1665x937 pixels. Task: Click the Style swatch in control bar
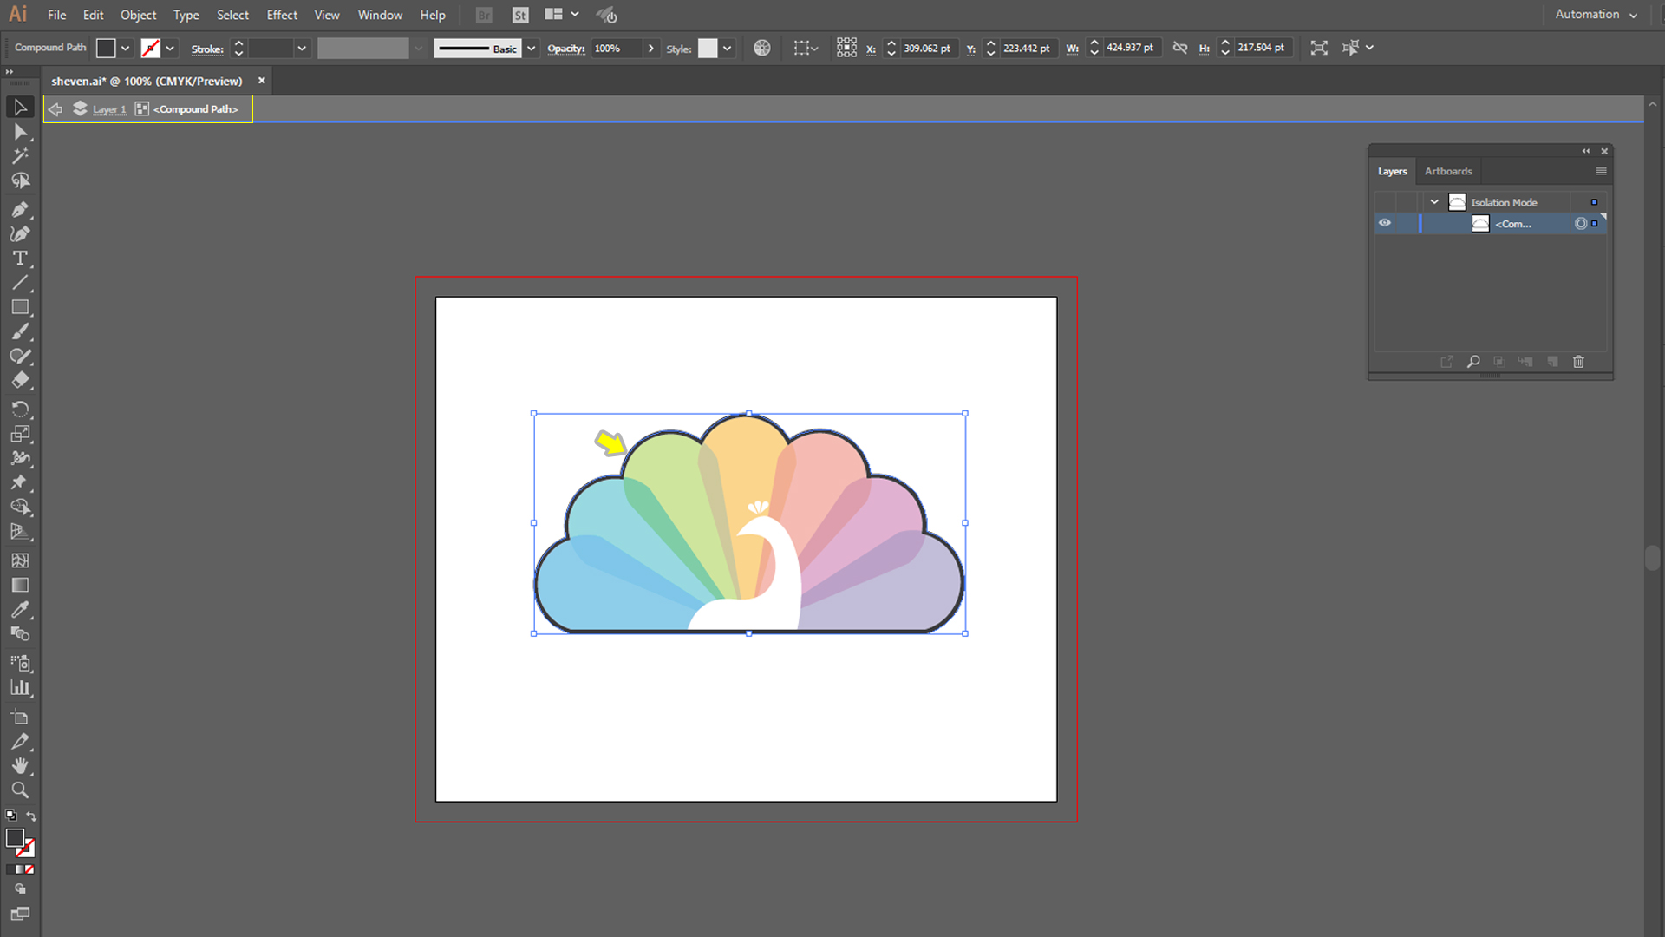tap(708, 49)
